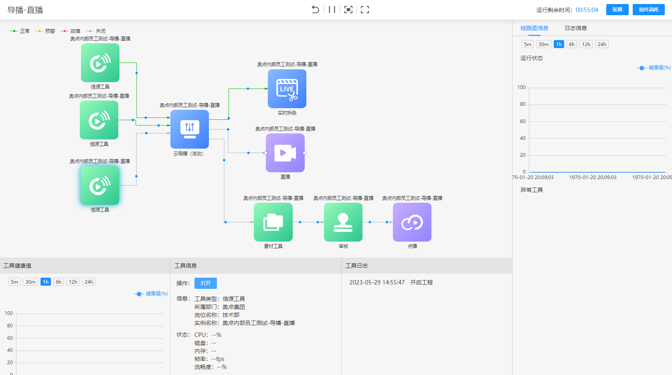Click the 异常工具 section label
This screenshot has height=375, width=672.
point(532,190)
